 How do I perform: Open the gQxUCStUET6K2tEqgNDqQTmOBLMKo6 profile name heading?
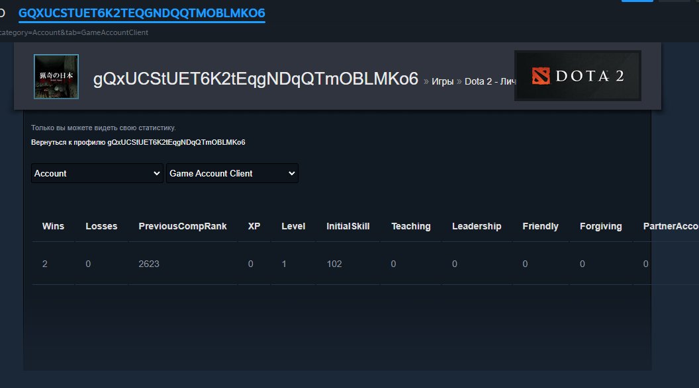pos(256,79)
